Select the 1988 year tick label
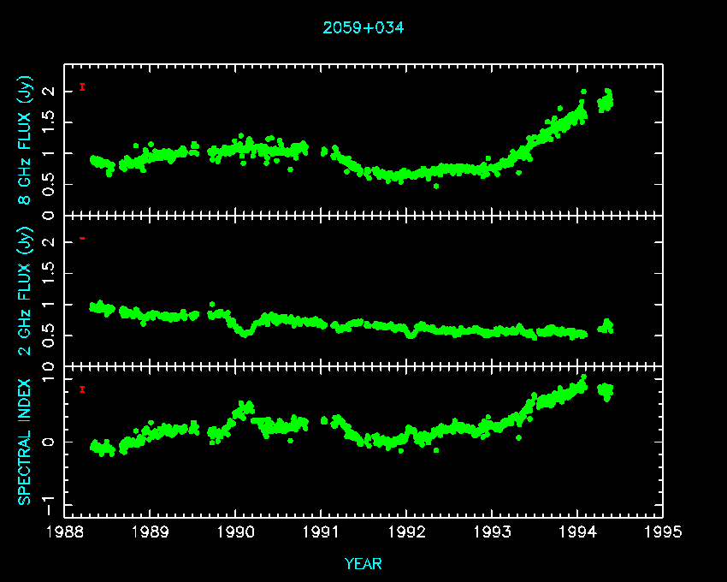Screen dimensions: 727x582 click(65, 532)
